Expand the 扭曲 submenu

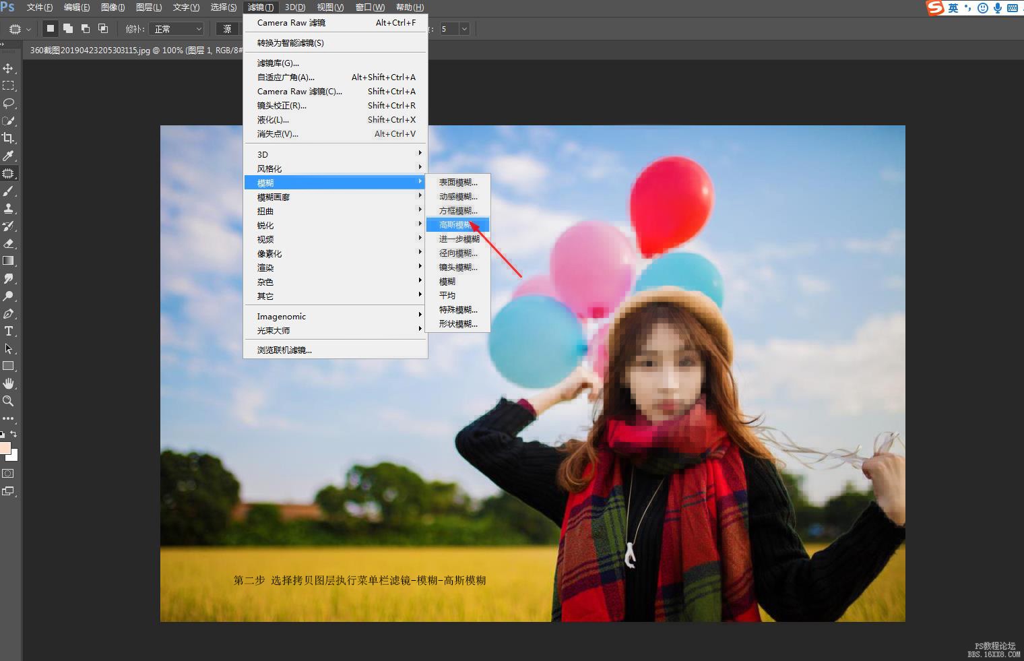click(x=335, y=211)
